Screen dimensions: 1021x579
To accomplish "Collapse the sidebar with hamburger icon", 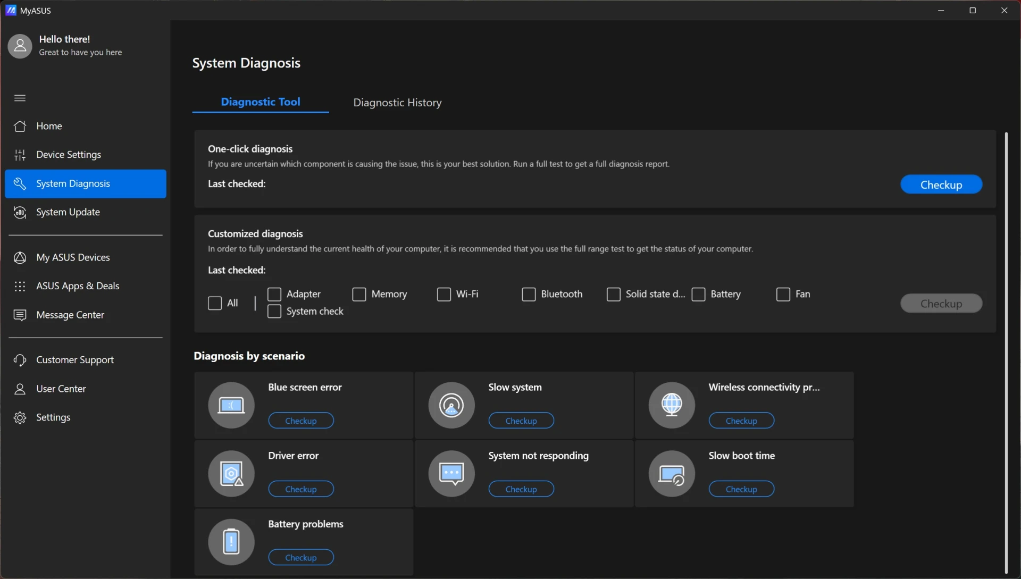I will (x=20, y=98).
